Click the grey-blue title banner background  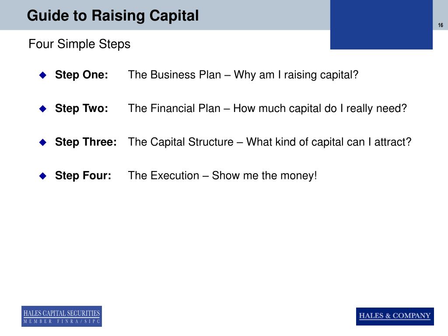[x=165, y=15]
